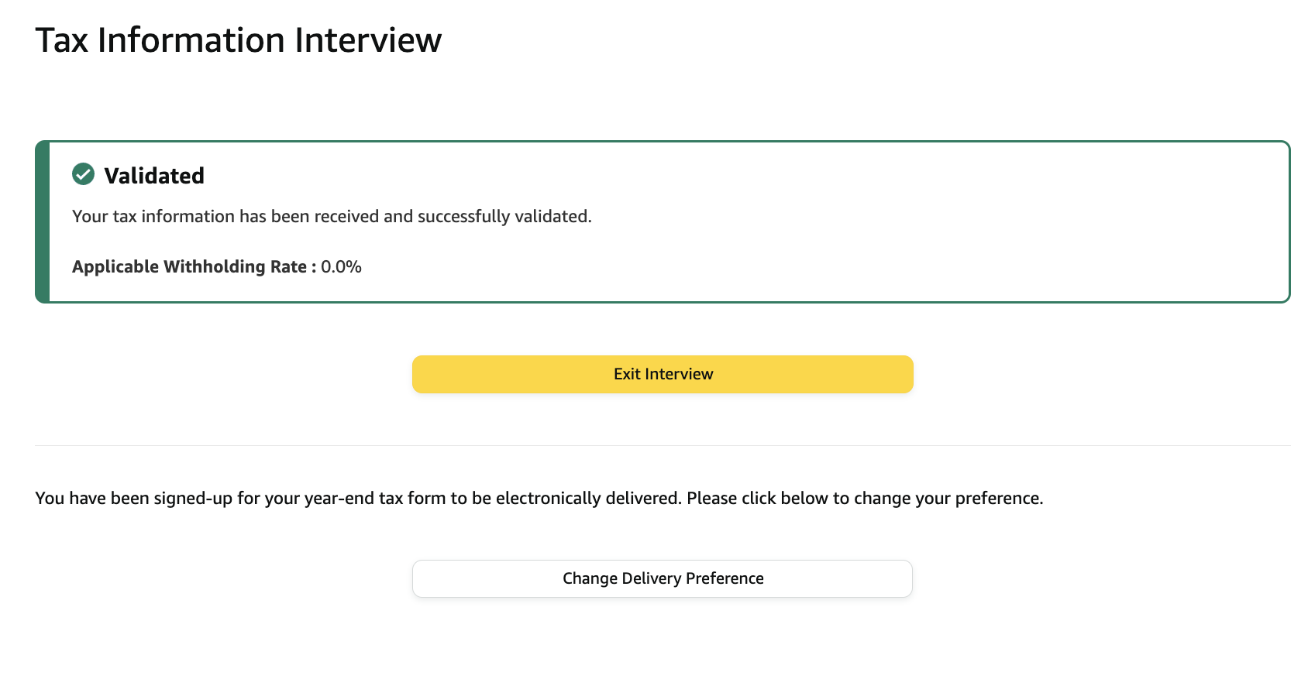Click the 0.0% withholding rate value
This screenshot has width=1308, height=686.
coord(342,266)
